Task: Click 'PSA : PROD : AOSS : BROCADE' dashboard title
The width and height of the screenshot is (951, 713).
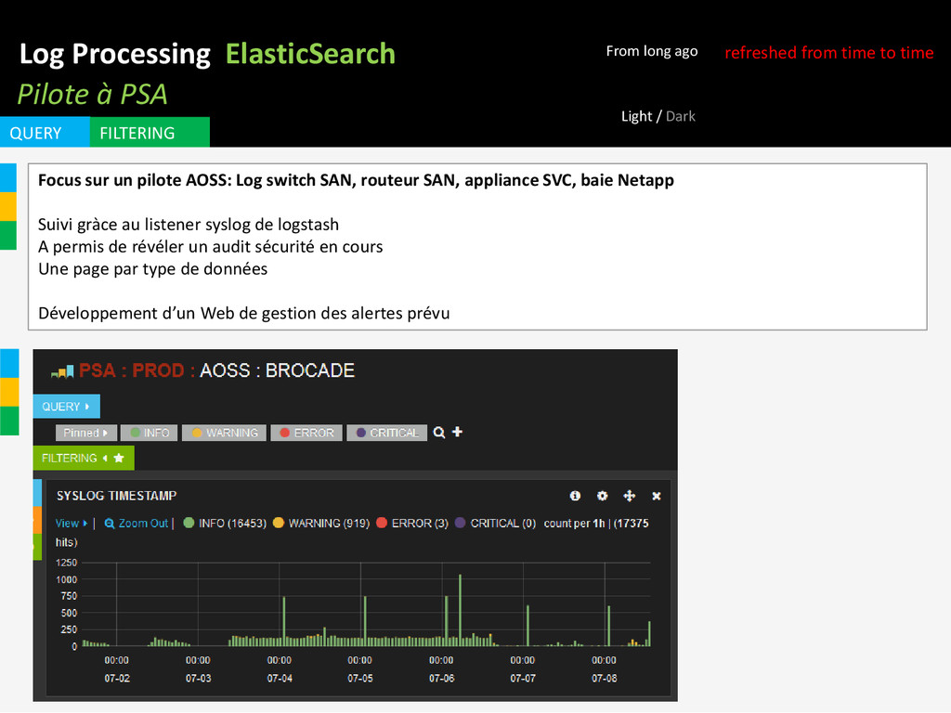Action: pyautogui.click(x=216, y=370)
